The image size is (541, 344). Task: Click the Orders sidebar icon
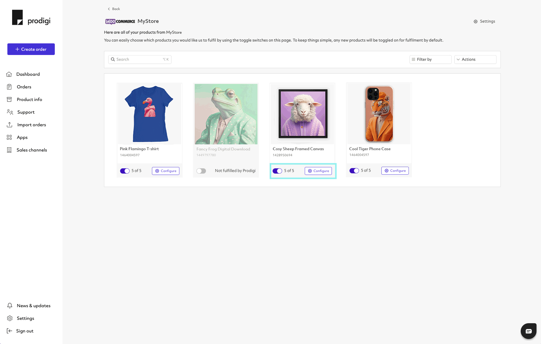click(9, 87)
